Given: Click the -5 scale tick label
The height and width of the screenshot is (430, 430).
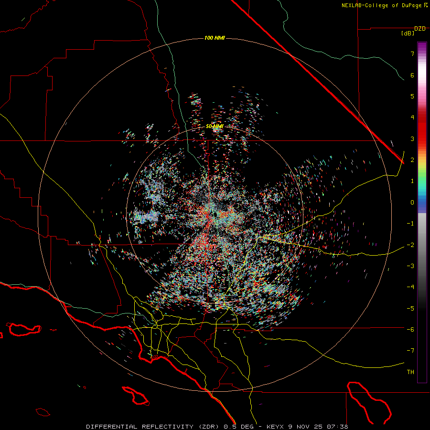Looking at the screenshot, I should [x=410, y=308].
